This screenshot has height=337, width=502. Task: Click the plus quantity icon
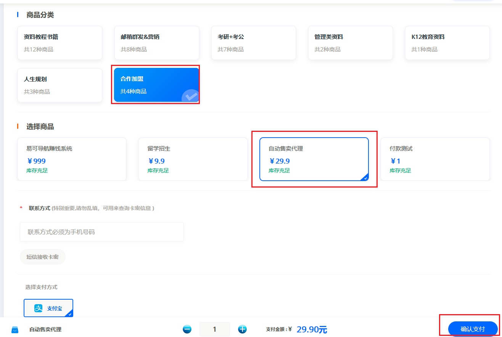click(x=242, y=329)
